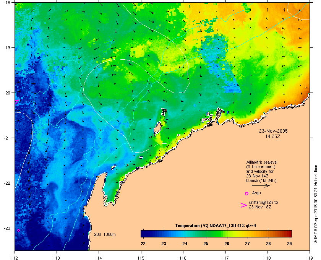321x260 pixels.
Task: Click the '29' value on the temperature scale
Action: pos(289,244)
